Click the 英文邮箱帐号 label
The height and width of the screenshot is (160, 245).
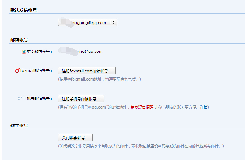(39, 52)
